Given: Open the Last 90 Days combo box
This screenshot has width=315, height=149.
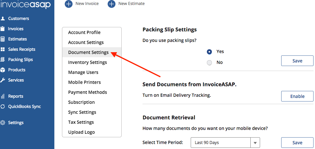Looking at the screenshot, I should coord(220,143).
